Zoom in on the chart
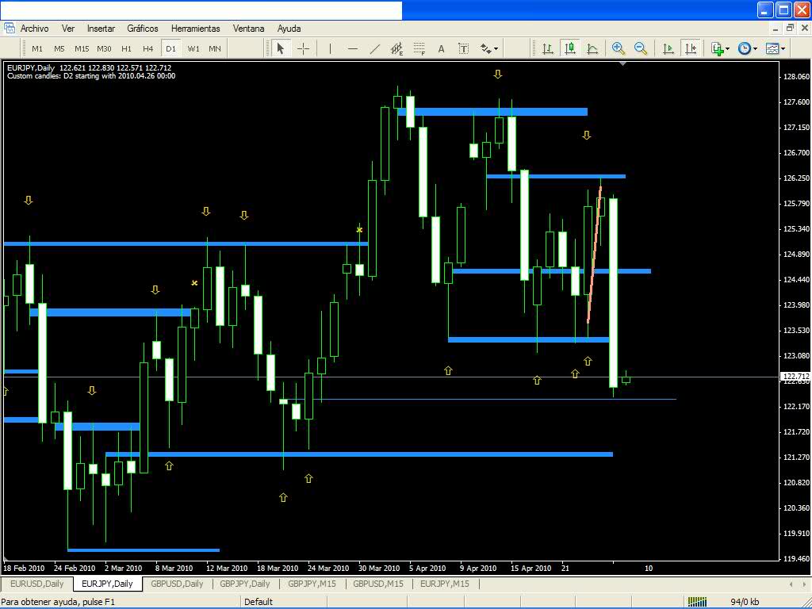This screenshot has width=812, height=609. click(618, 48)
